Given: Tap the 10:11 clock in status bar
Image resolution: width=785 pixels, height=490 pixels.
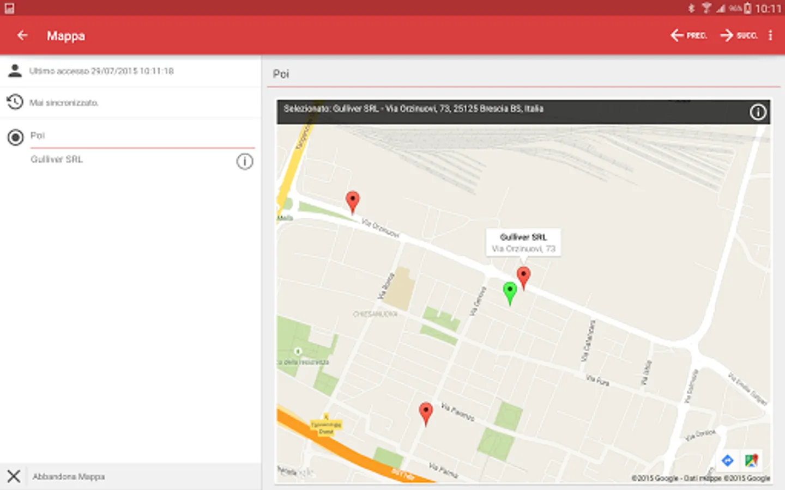Looking at the screenshot, I should coord(769,8).
